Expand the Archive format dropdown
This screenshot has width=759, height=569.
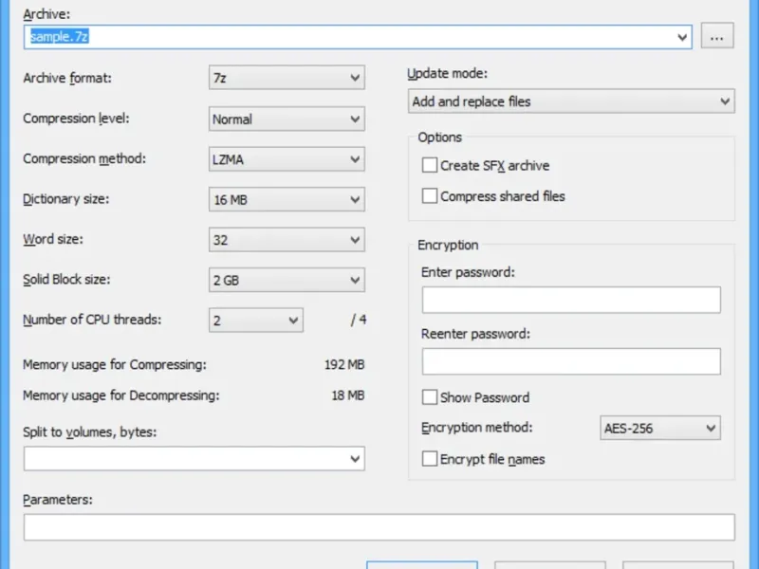(287, 78)
